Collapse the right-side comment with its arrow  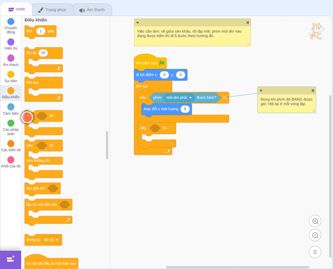[x=261, y=91]
